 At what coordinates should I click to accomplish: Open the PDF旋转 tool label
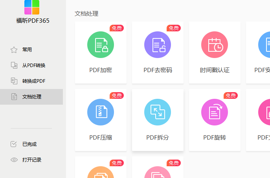(215, 138)
